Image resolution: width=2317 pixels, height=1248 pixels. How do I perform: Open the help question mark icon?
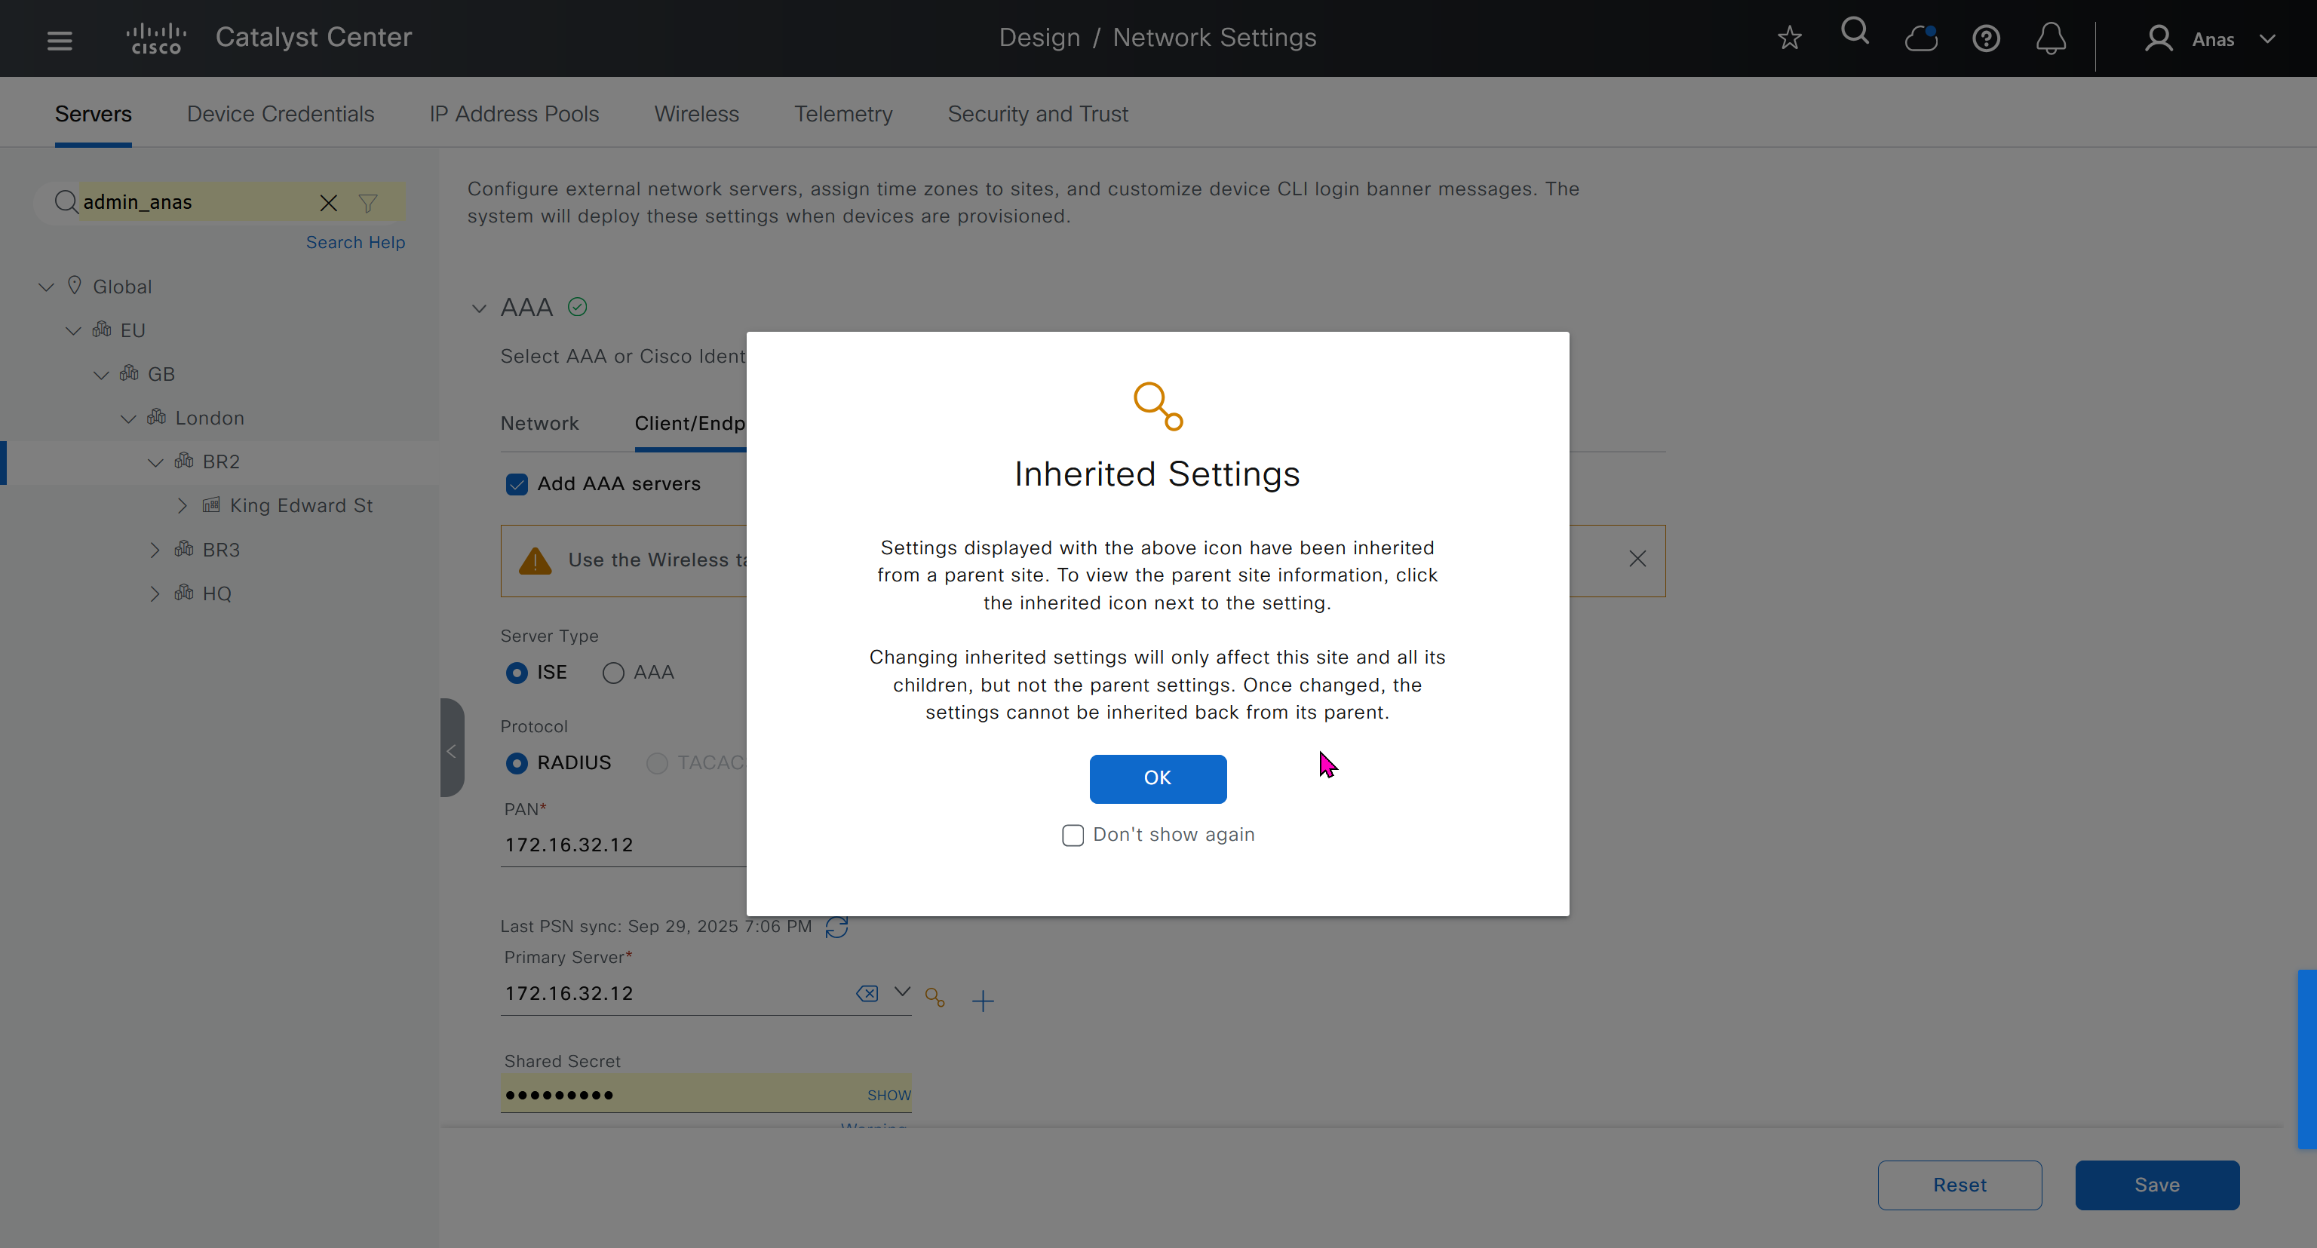pyautogui.click(x=1985, y=38)
